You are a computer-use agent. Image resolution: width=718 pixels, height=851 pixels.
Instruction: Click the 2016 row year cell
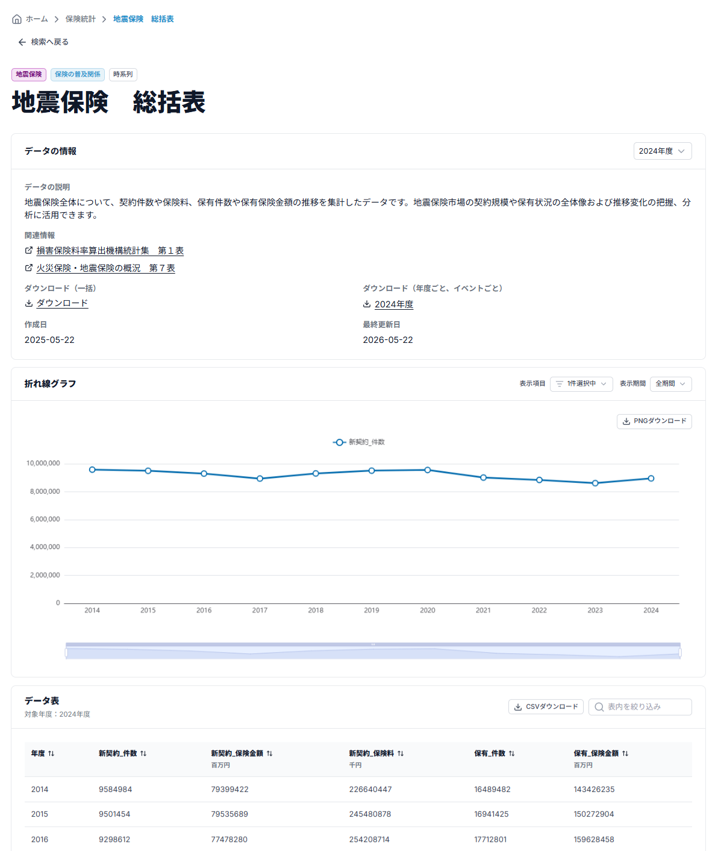[40, 840]
